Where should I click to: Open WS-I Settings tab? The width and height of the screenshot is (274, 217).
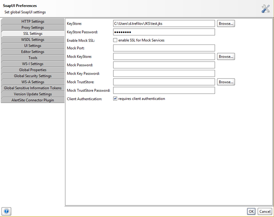point(32,64)
